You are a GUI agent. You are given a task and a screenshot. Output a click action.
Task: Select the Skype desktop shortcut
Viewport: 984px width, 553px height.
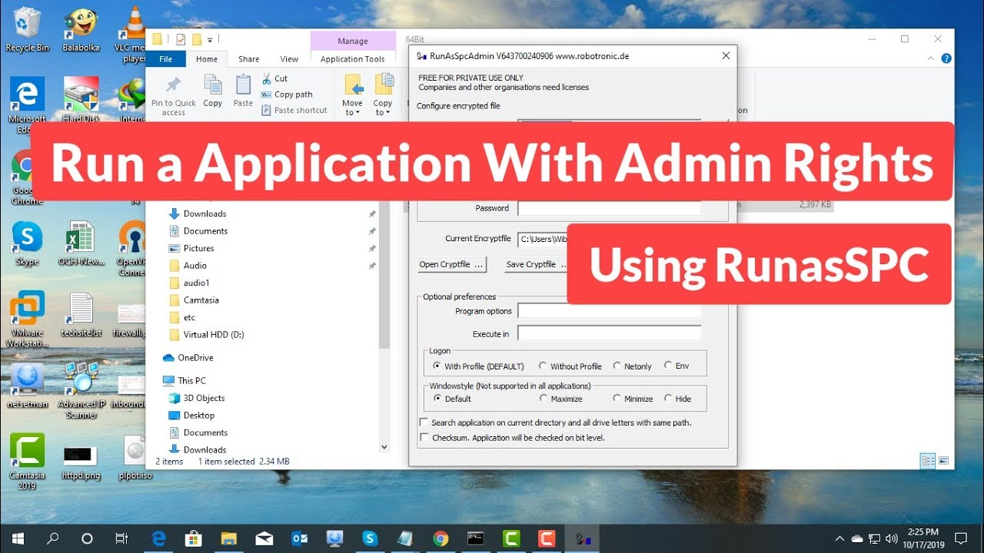[28, 244]
